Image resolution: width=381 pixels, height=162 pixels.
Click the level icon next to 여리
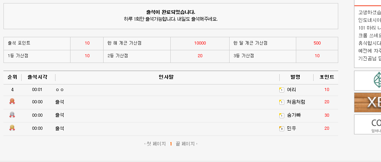pyautogui.click(x=282, y=90)
